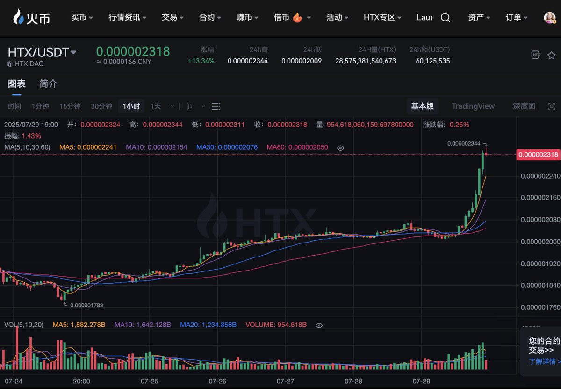Click the fullscreen chart icon
Viewport: 561px width, 389px height.
(552, 106)
